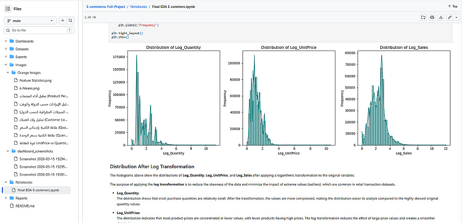The height and width of the screenshot is (223, 462).
Task: Download the raw notebook file
Action: [x=441, y=18]
